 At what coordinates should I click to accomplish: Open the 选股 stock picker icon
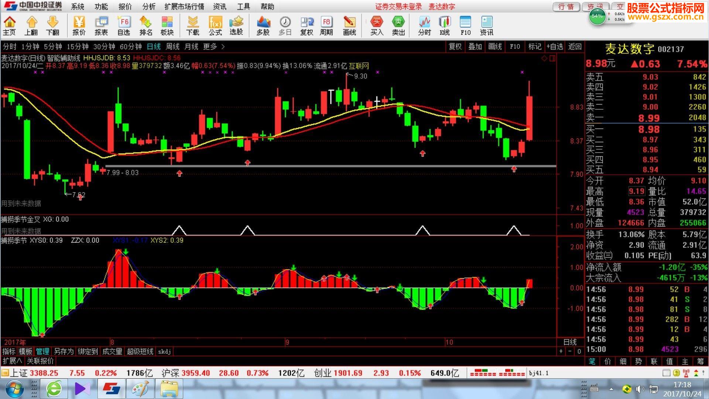point(236,26)
